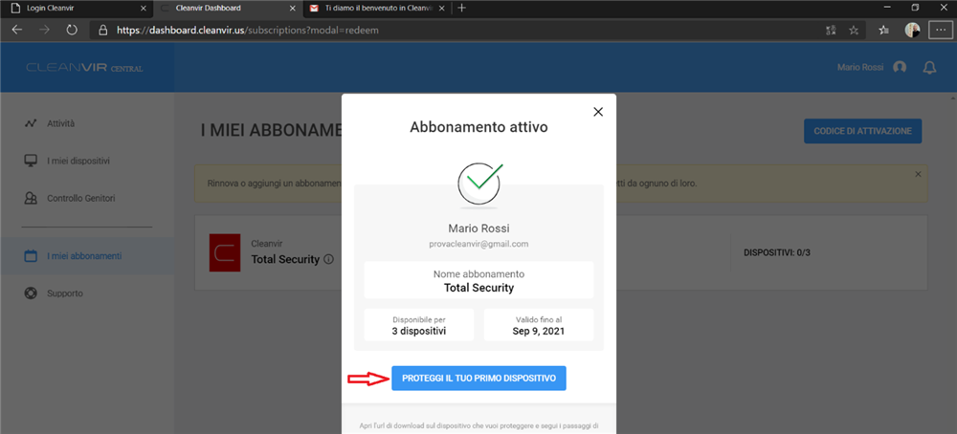Open Attività in the sidebar

click(60, 123)
